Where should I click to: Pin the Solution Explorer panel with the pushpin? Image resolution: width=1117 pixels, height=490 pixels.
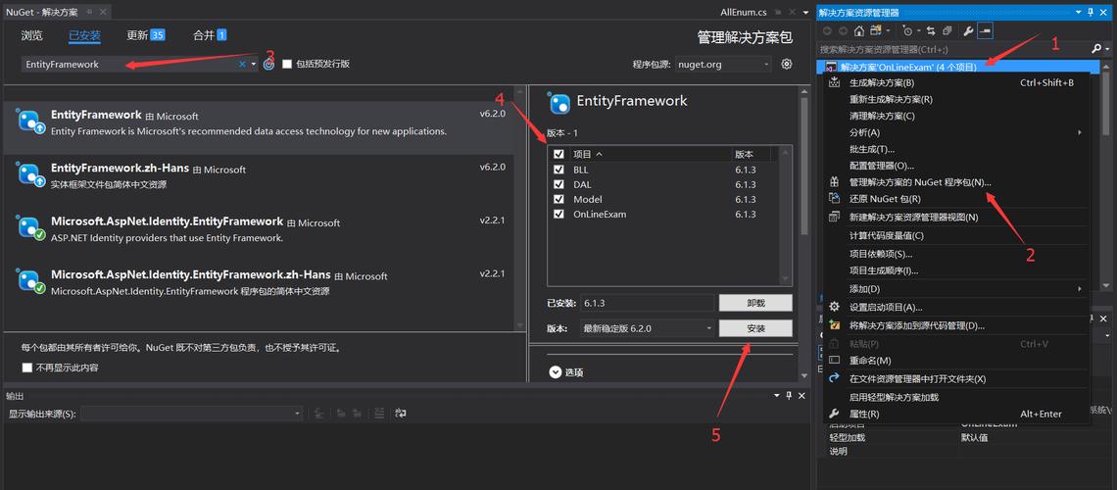(1091, 12)
